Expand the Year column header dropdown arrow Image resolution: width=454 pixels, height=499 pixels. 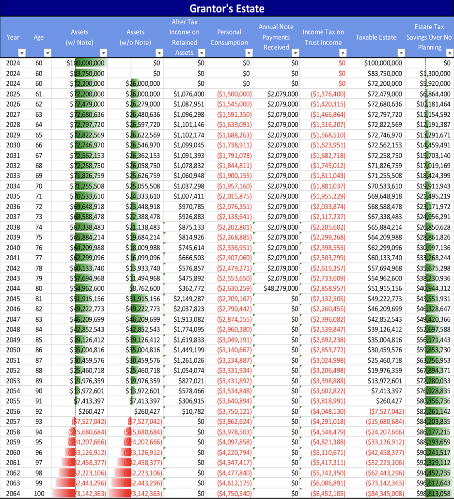tap(22, 54)
